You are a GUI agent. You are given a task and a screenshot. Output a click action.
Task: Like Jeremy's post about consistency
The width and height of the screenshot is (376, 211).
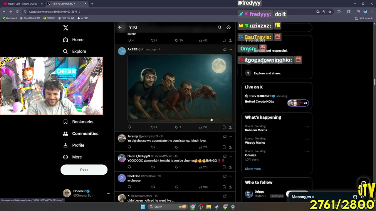[x=177, y=147]
